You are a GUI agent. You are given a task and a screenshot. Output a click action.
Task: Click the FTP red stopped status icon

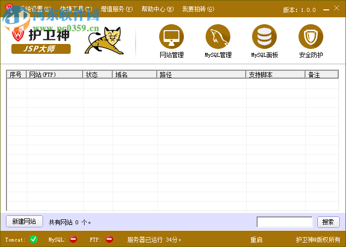pos(109,239)
